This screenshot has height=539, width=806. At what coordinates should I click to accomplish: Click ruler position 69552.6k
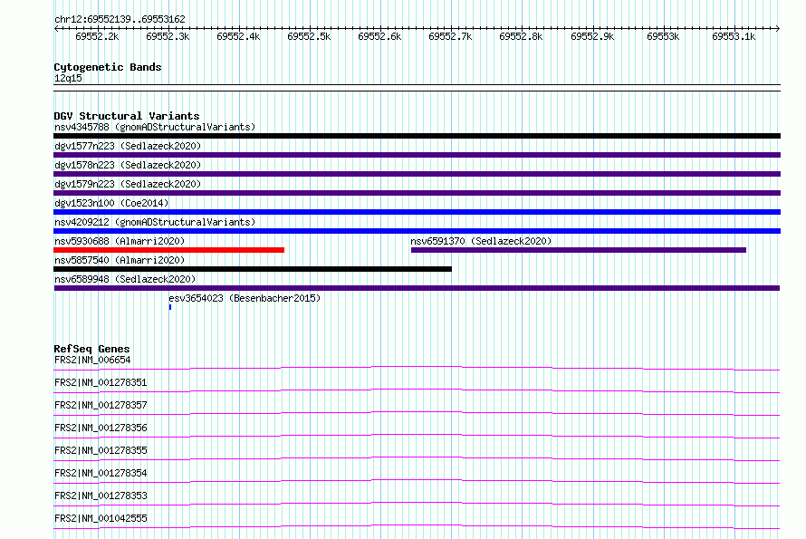coord(379,36)
